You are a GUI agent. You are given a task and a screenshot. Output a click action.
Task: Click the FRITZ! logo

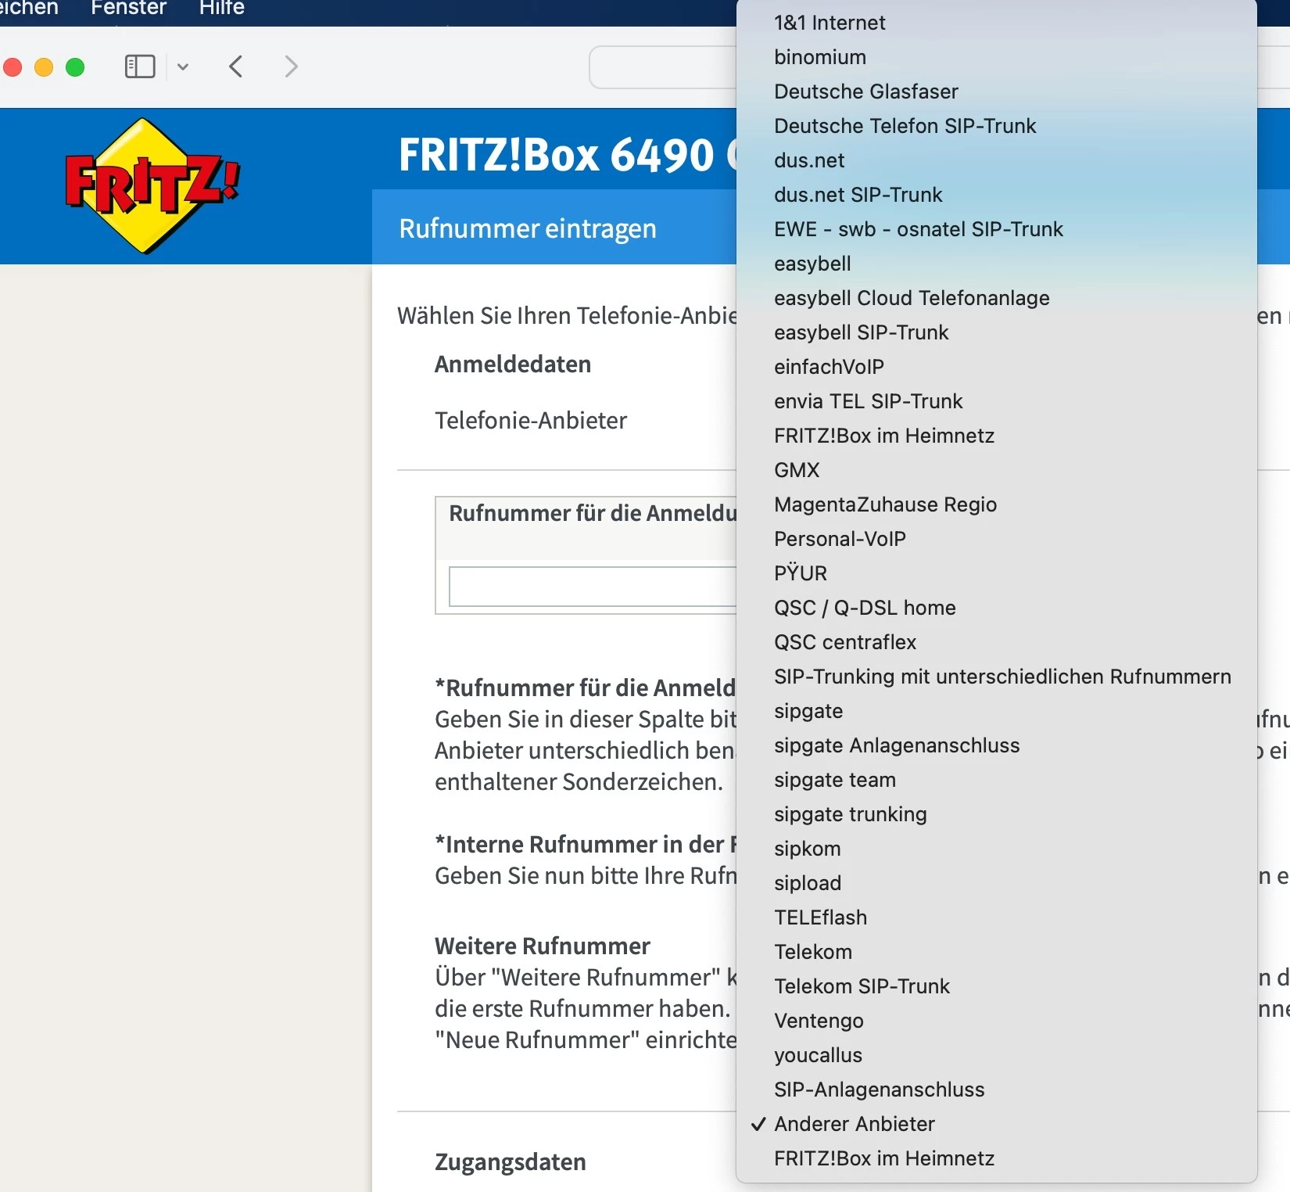152,185
